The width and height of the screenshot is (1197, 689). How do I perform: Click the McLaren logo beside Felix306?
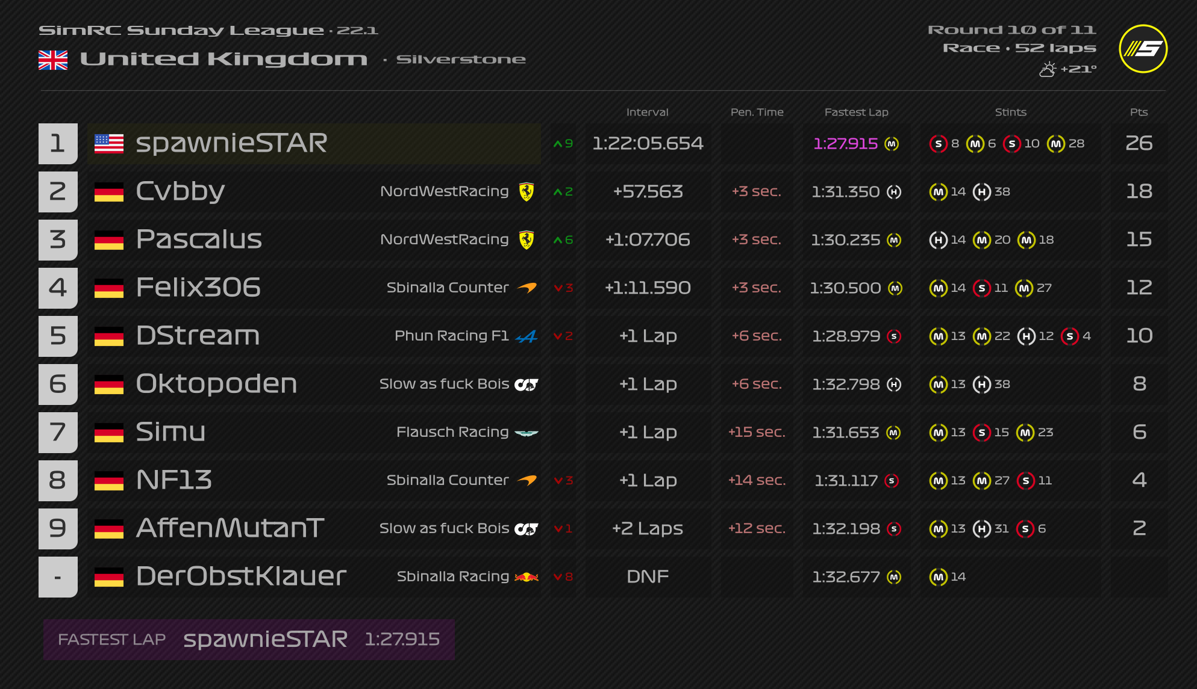(x=527, y=288)
